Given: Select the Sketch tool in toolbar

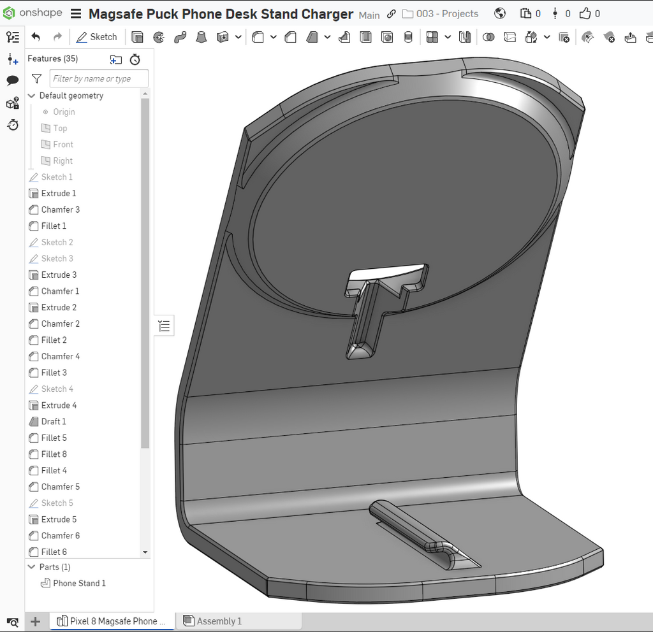Looking at the screenshot, I should [x=97, y=37].
